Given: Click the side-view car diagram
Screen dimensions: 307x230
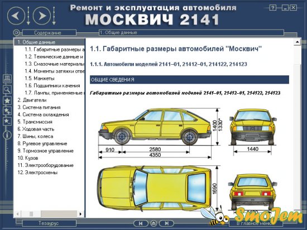Looking at the screenshot, I should coord(155,126).
